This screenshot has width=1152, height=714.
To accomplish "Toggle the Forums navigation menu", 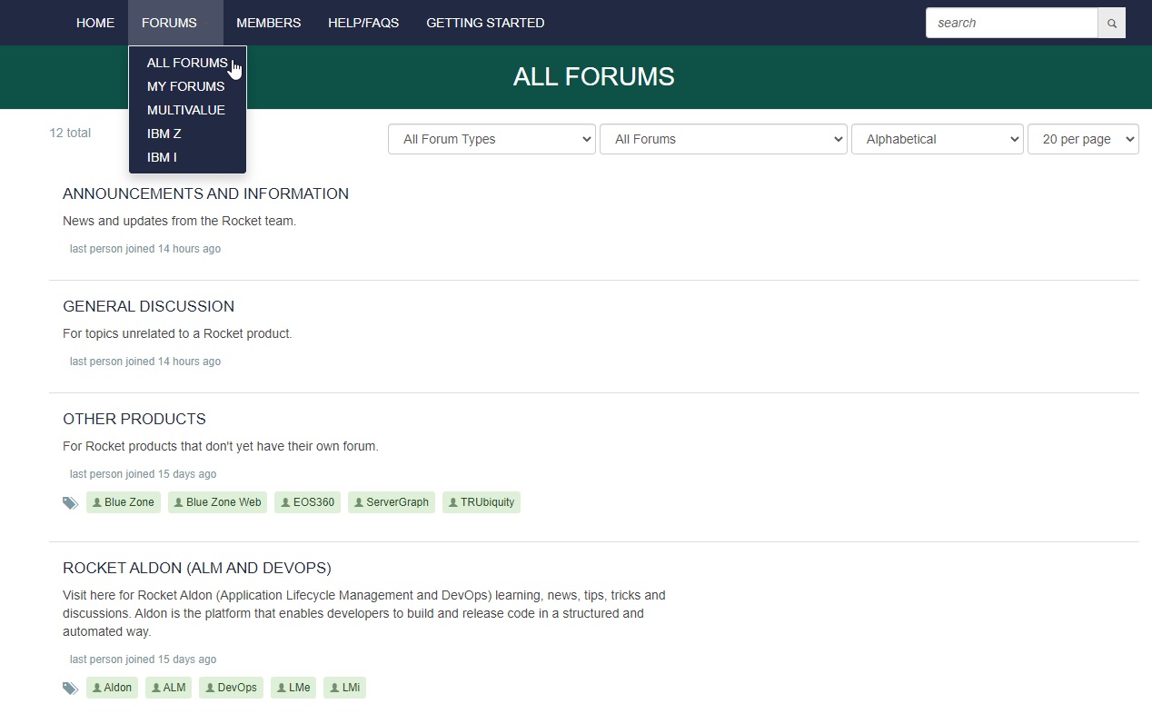I will click(175, 23).
